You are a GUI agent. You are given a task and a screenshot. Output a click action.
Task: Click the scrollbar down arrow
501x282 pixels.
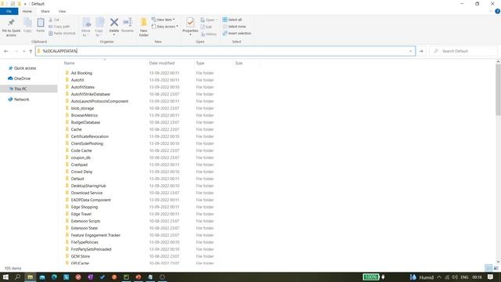click(498, 262)
